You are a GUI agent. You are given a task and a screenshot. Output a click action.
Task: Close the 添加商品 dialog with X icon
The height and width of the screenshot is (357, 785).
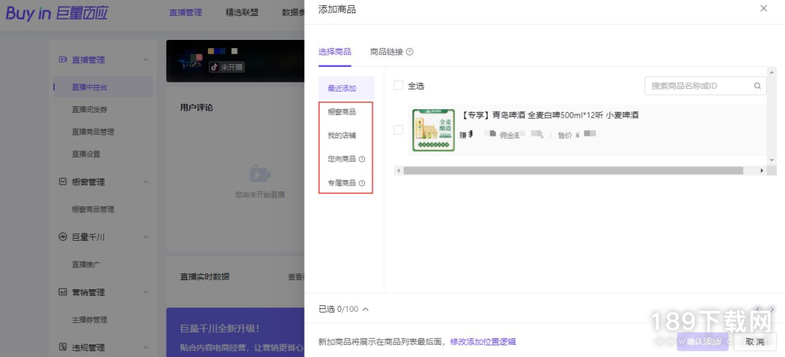pos(763,8)
